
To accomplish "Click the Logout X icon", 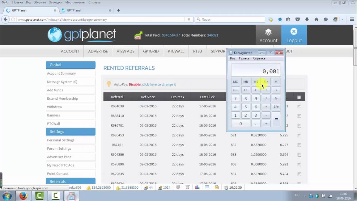I will (294, 31).
